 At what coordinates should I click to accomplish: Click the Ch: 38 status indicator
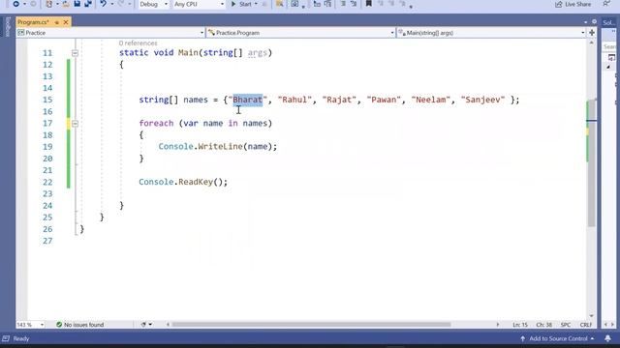543,325
